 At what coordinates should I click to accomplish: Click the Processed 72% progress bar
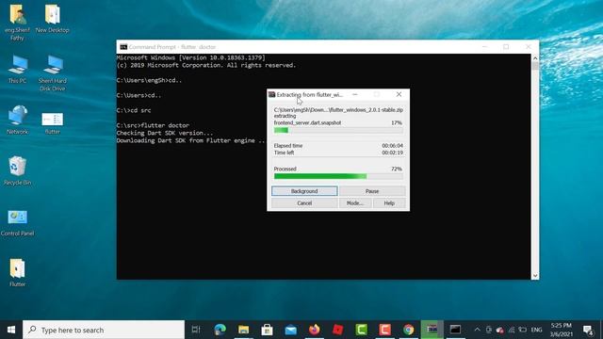point(338,176)
